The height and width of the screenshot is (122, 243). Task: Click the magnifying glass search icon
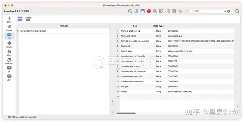[237, 11]
